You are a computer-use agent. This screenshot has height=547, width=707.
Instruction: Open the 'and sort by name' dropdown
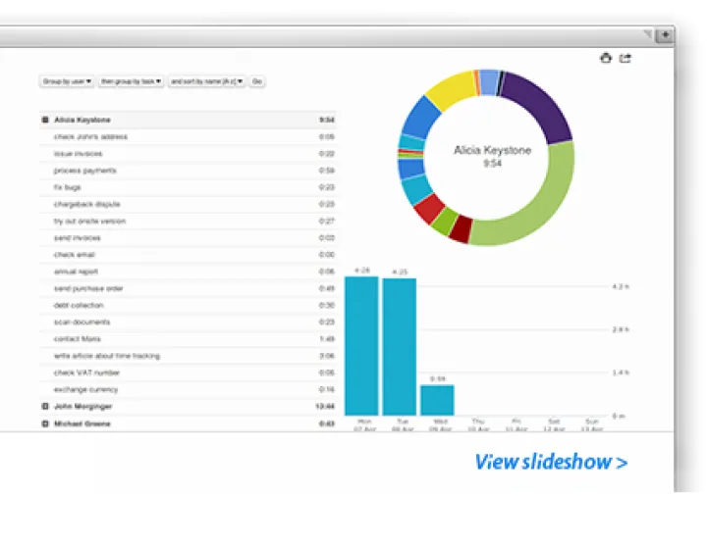(206, 81)
